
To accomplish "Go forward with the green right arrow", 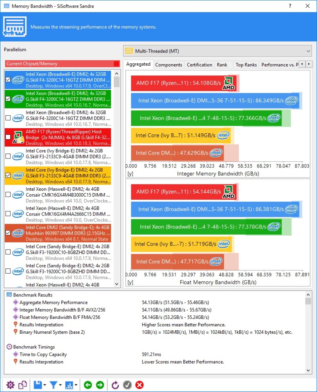I will [x=100, y=385].
